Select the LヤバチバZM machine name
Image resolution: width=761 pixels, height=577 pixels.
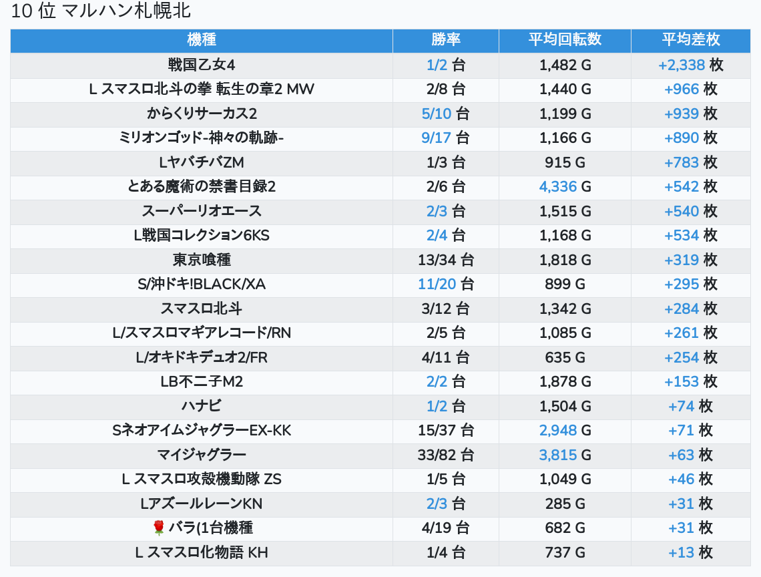coord(202,162)
